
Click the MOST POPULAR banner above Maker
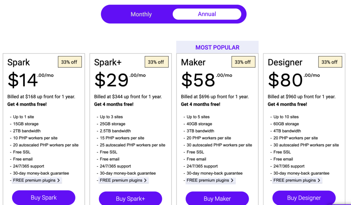click(217, 47)
